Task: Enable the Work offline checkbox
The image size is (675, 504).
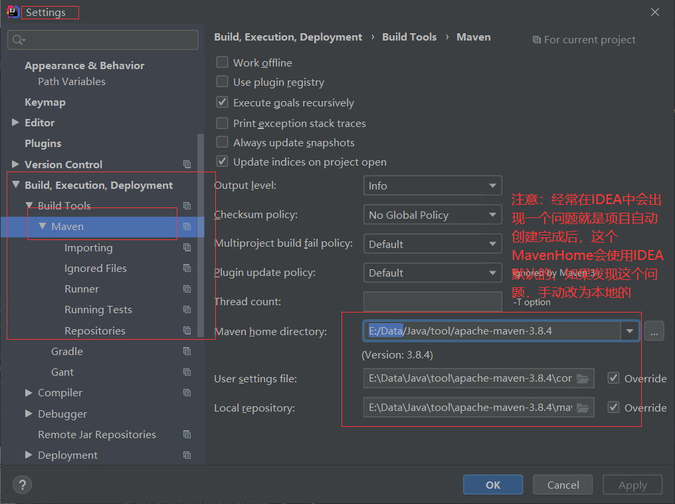Action: pyautogui.click(x=223, y=63)
